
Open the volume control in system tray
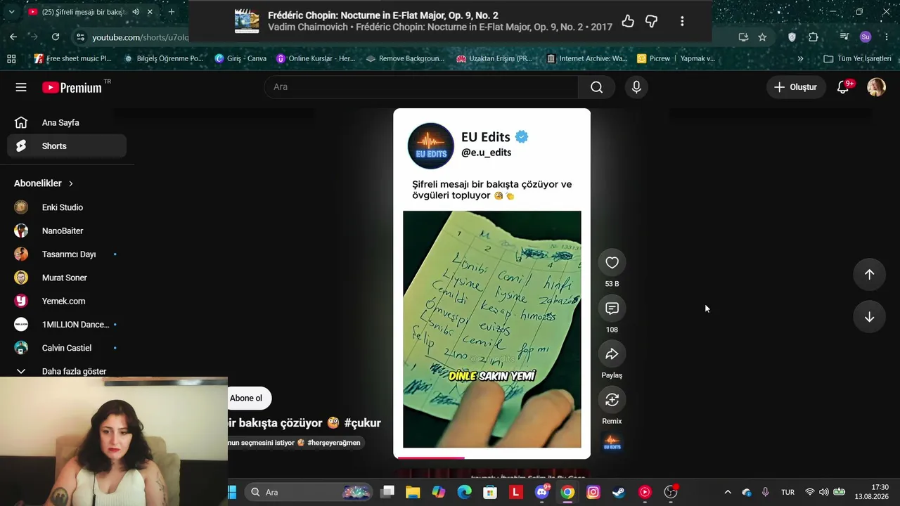coord(823,493)
